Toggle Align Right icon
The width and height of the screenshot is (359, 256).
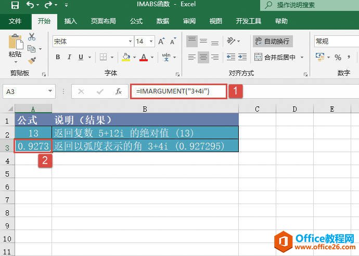coord(215,57)
